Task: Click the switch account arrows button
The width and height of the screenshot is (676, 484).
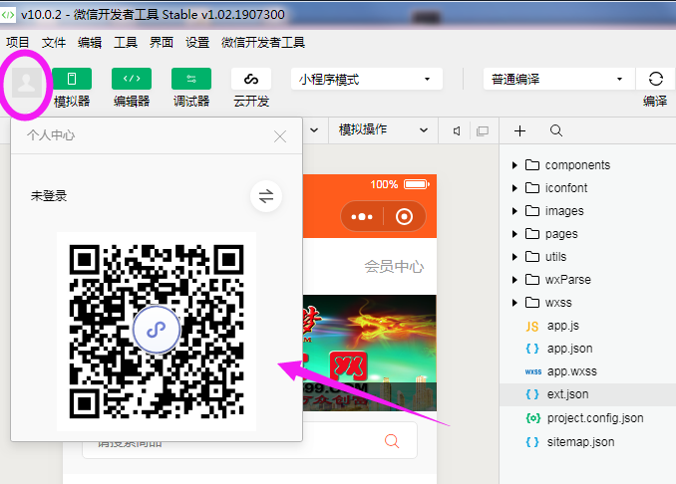Action: 266,196
